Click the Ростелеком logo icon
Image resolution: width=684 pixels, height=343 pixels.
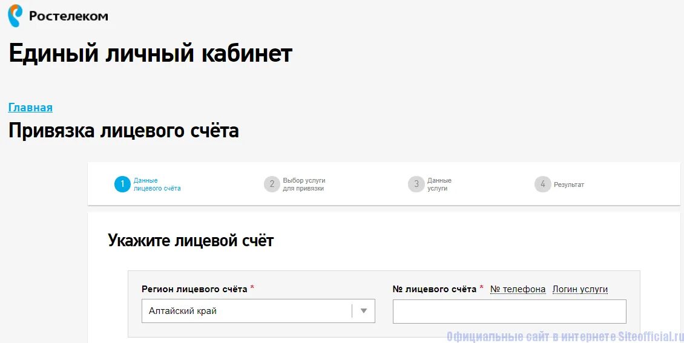15,16
